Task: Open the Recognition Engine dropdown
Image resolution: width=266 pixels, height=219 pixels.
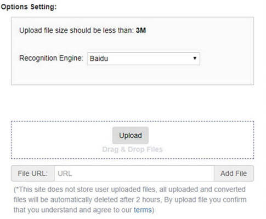Action: pyautogui.click(x=143, y=59)
